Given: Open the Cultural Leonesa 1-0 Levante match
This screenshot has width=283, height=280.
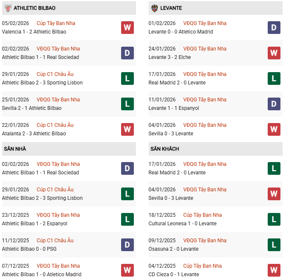Looking at the screenshot, I should [182, 224].
